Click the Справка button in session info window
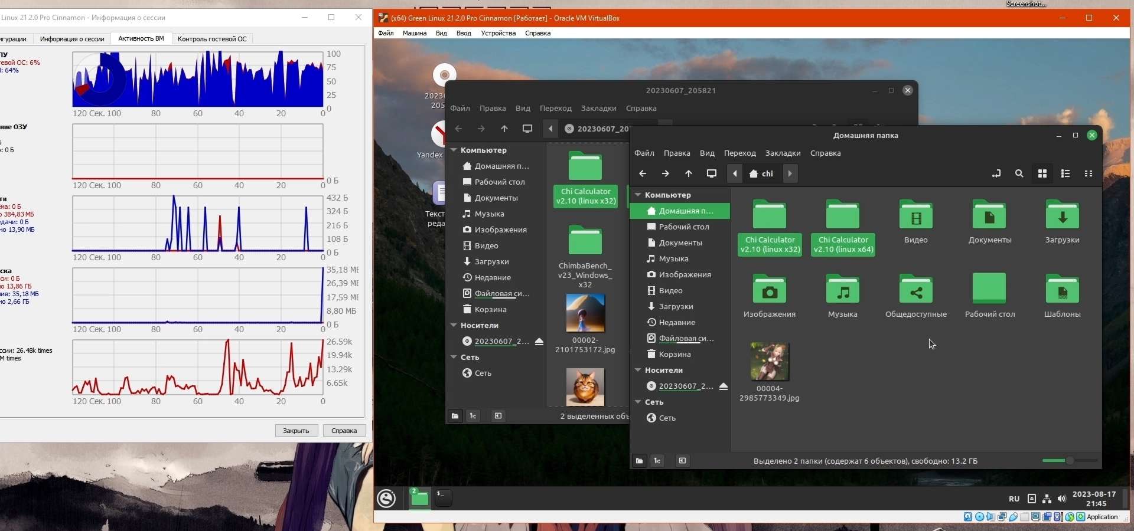The height and width of the screenshot is (531, 1134). (344, 431)
